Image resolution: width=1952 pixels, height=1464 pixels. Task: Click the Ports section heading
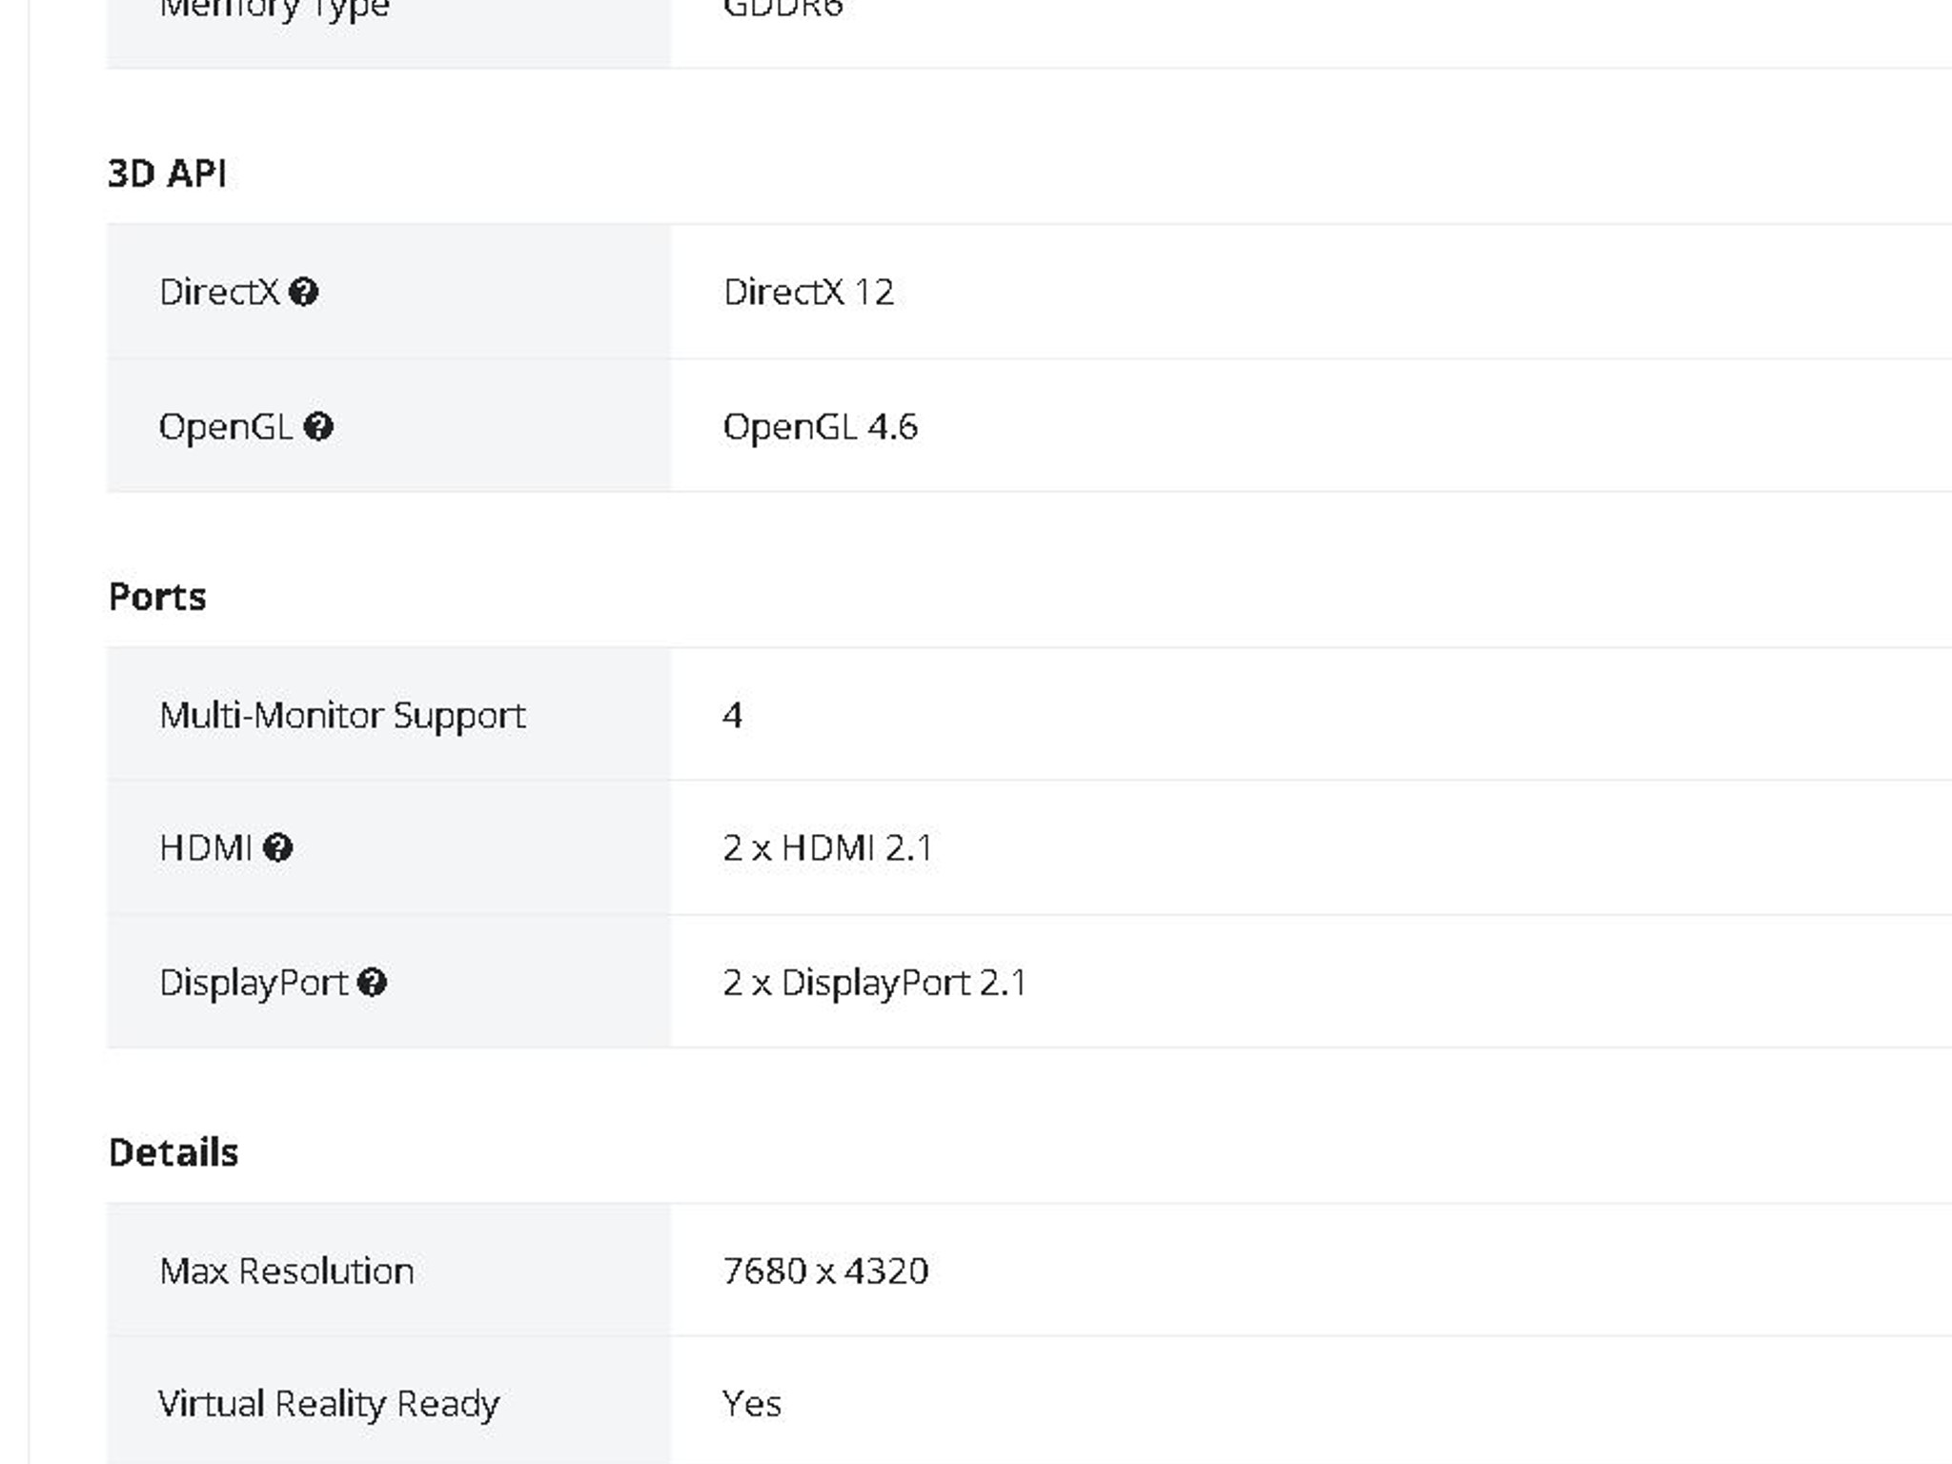(x=157, y=597)
